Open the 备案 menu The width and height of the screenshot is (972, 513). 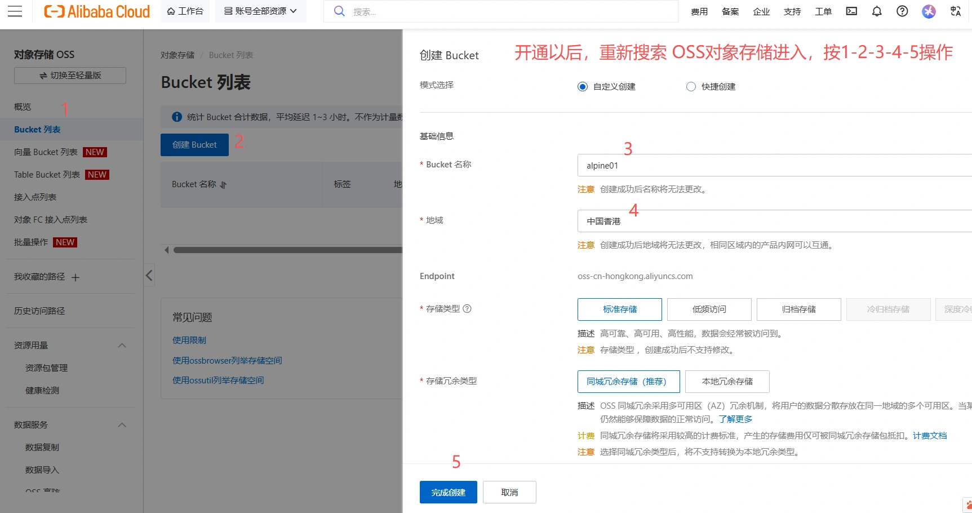click(730, 11)
